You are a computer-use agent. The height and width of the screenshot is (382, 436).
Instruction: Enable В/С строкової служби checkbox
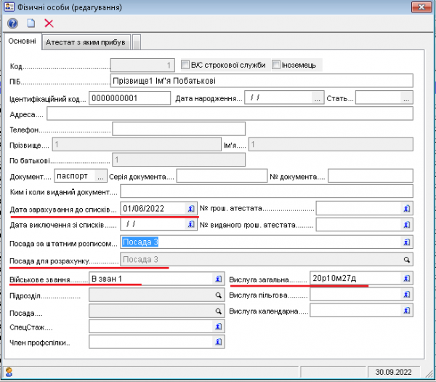(185, 65)
